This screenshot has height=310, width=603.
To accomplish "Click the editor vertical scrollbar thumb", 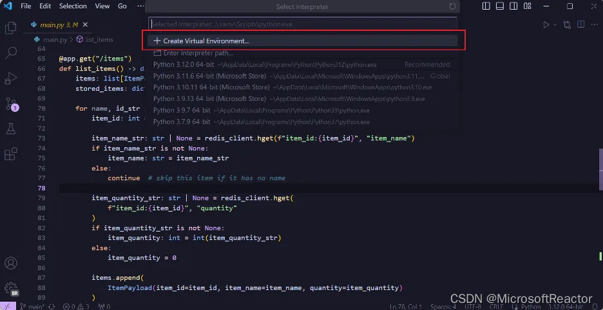I will tap(600, 169).
